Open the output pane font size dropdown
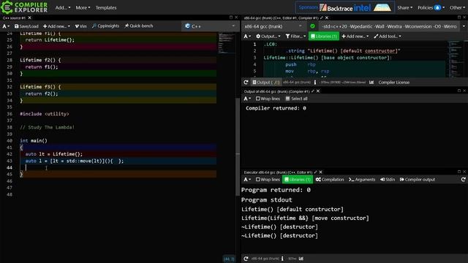 247,99
